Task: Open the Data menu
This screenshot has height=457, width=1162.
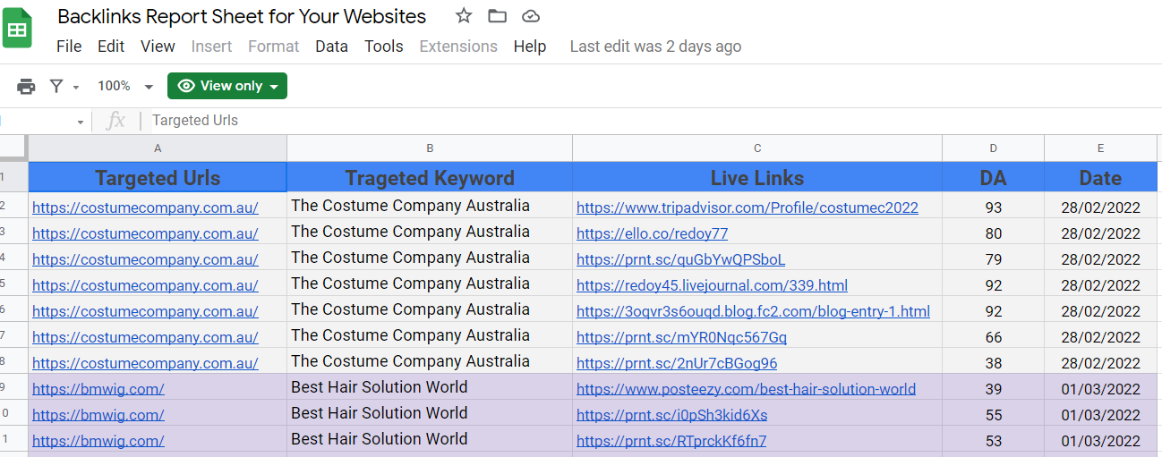Action: click(x=331, y=47)
